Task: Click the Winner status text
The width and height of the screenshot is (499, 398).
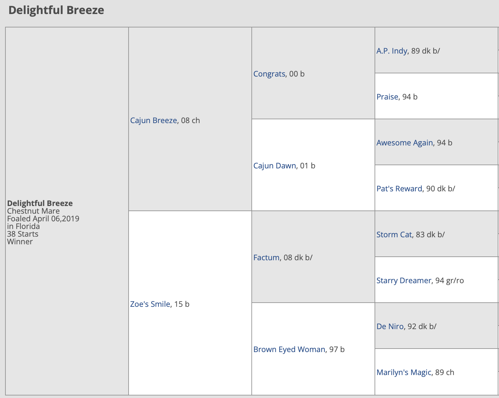Action: (20, 242)
